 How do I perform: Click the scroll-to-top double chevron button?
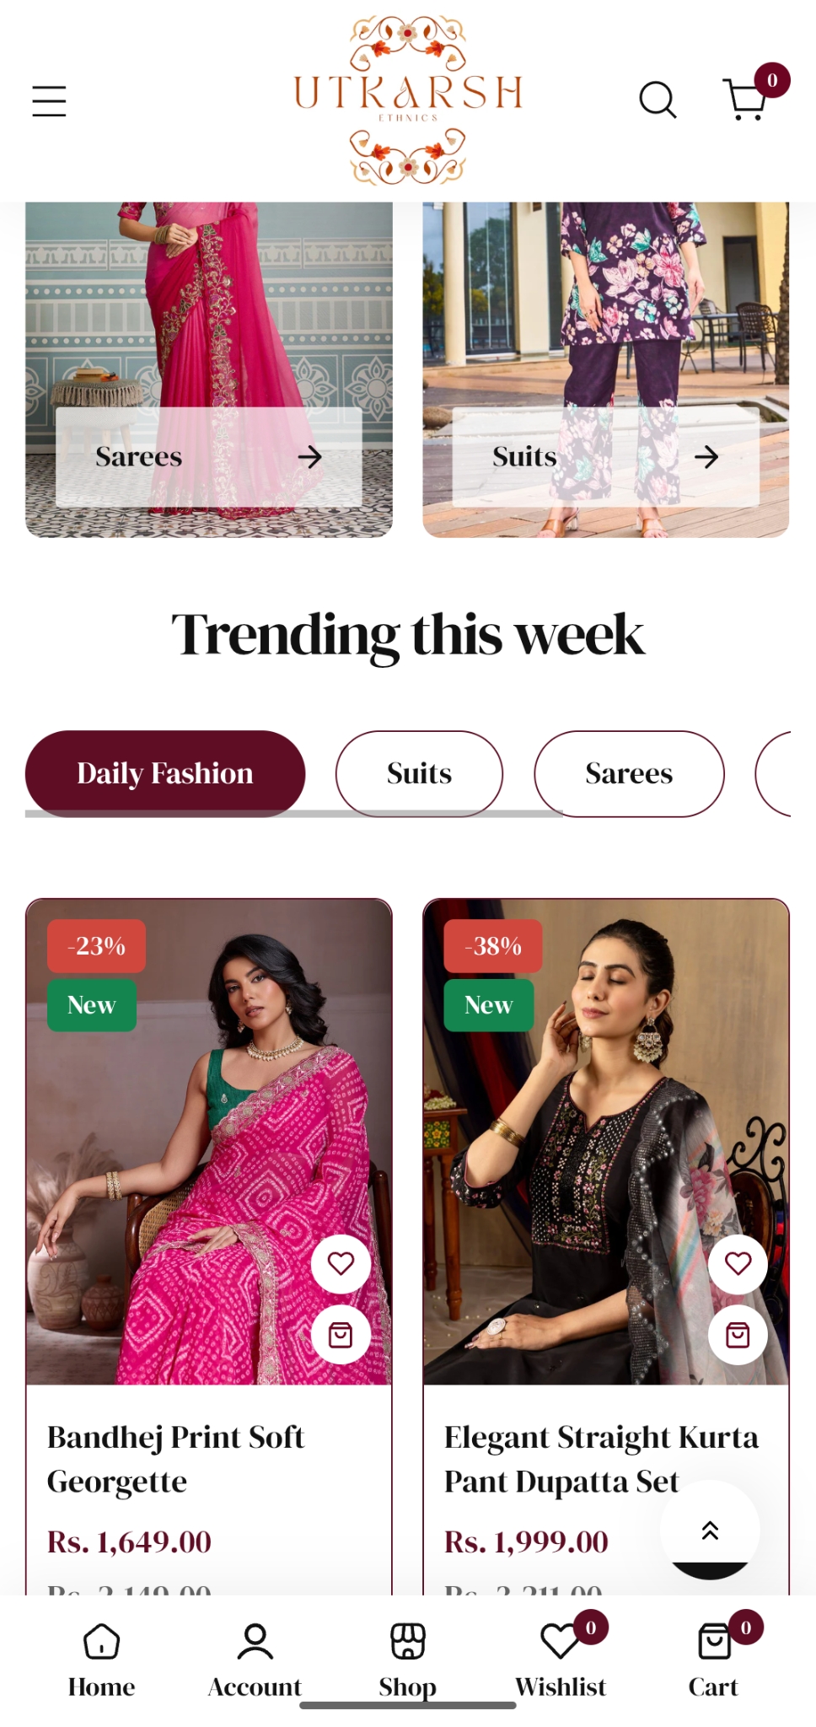[x=710, y=1530]
